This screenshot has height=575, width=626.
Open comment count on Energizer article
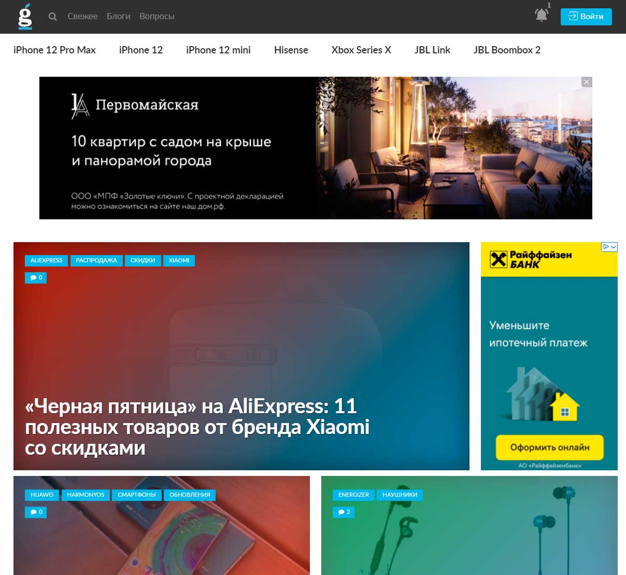click(344, 512)
